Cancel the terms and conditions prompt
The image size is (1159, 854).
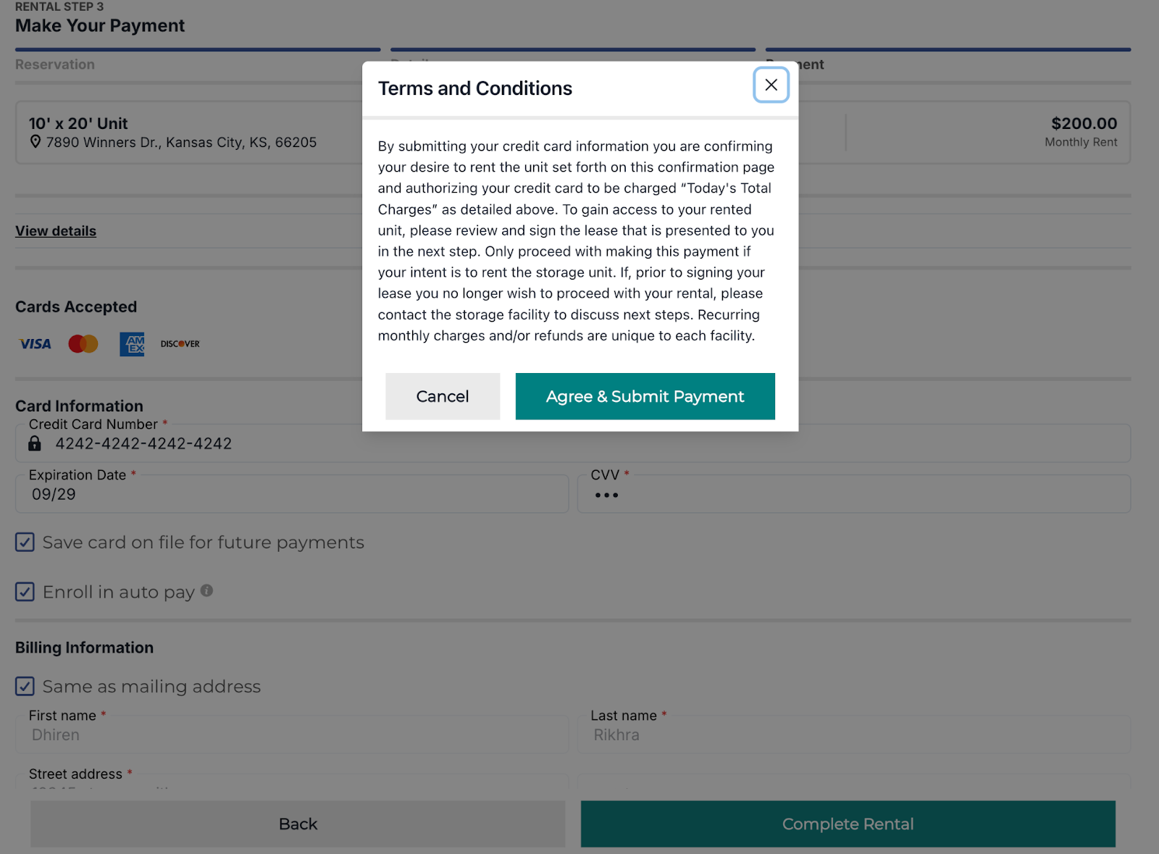tap(442, 396)
